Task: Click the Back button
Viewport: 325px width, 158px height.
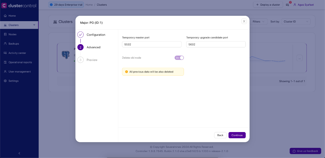Action: [x=220, y=135]
